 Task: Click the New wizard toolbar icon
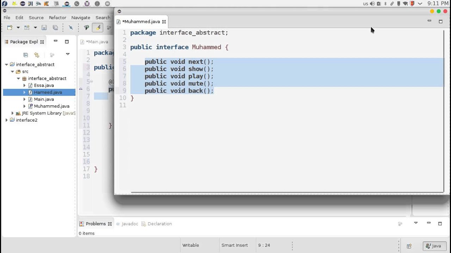[10, 27]
